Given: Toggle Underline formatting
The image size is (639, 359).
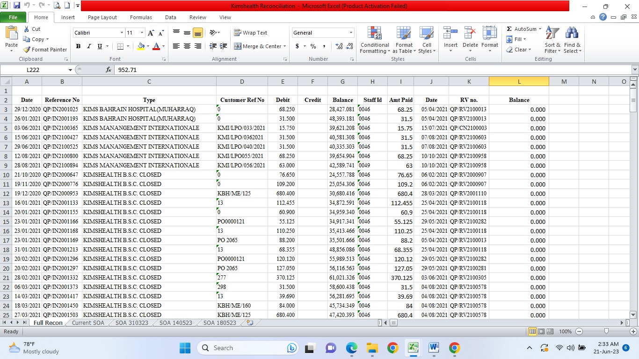Looking at the screenshot, I should (100, 46).
